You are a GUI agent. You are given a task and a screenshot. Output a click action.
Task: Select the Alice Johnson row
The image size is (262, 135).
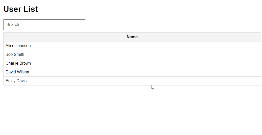pos(132,46)
